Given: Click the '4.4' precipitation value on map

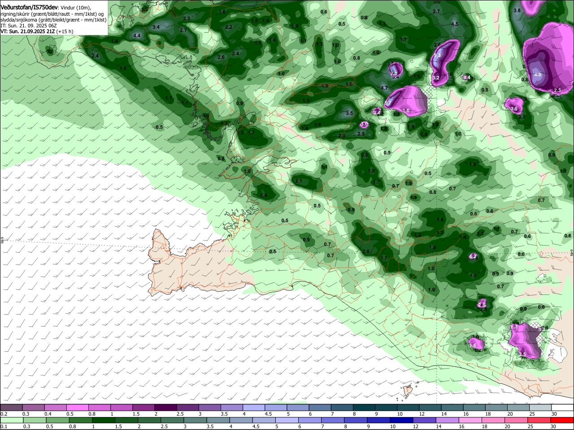Looking at the screenshot, I should pyautogui.click(x=137, y=35).
